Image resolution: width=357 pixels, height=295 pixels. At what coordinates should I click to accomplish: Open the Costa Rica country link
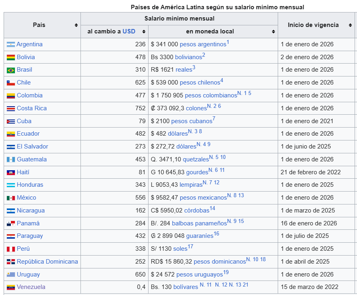(x=31, y=108)
